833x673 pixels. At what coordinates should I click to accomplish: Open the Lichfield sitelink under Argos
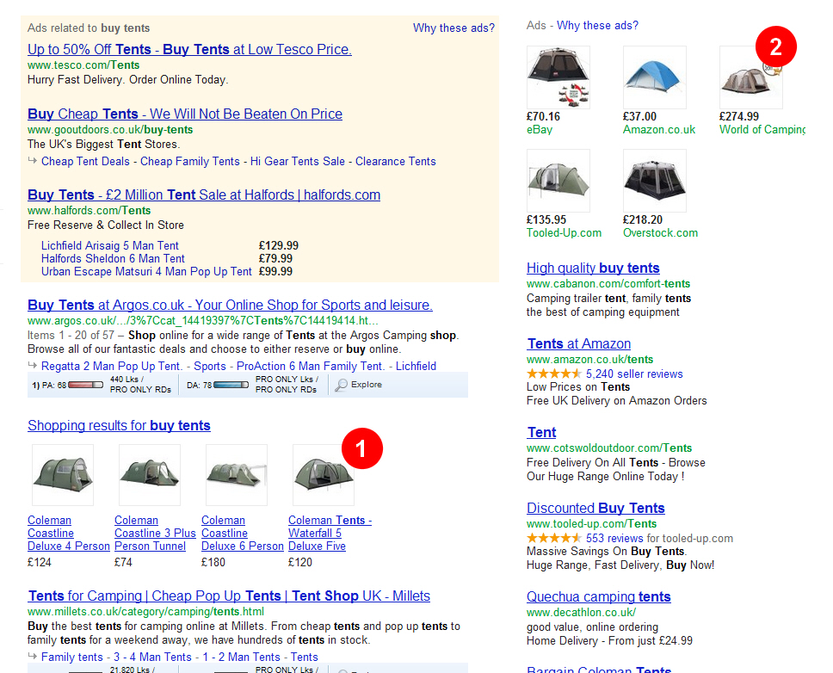tap(416, 366)
